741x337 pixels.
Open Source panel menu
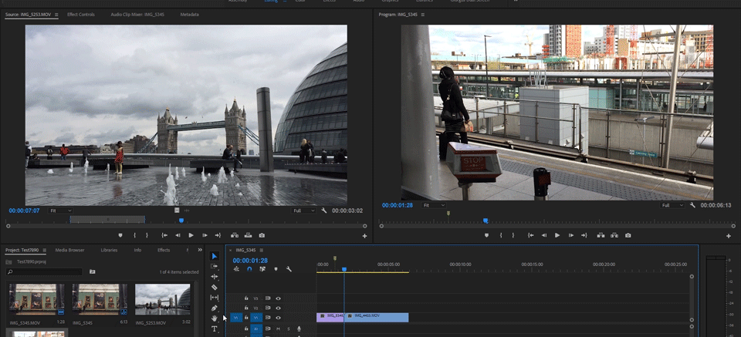[56, 15]
